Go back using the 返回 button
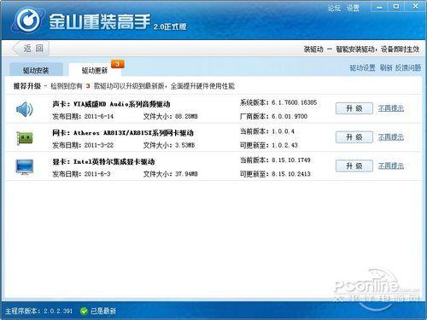 [x=31, y=49]
